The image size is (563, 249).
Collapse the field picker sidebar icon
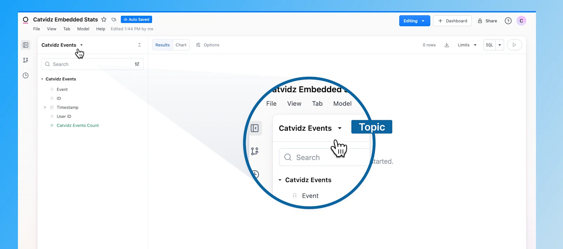26,45
